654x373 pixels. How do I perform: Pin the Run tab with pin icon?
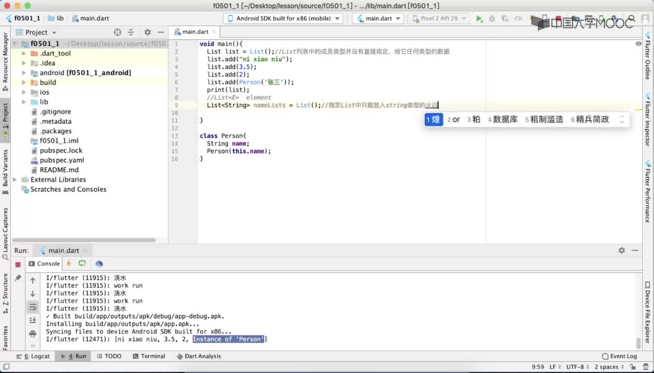point(18,278)
